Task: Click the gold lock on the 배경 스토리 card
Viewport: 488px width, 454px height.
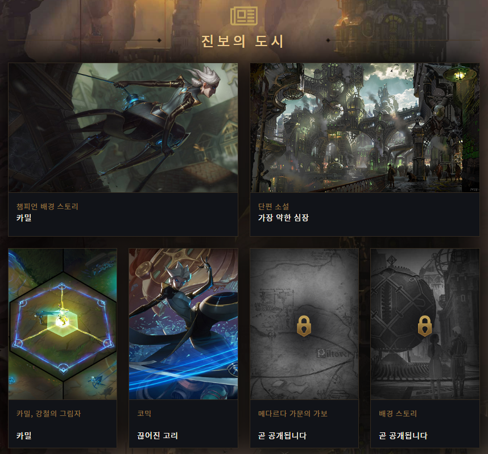Action: 424,326
